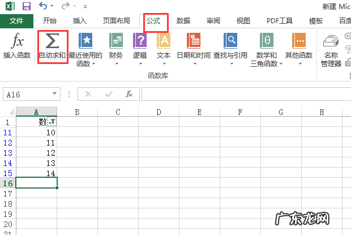Click the 插入函数 fx icon

(x=17, y=41)
